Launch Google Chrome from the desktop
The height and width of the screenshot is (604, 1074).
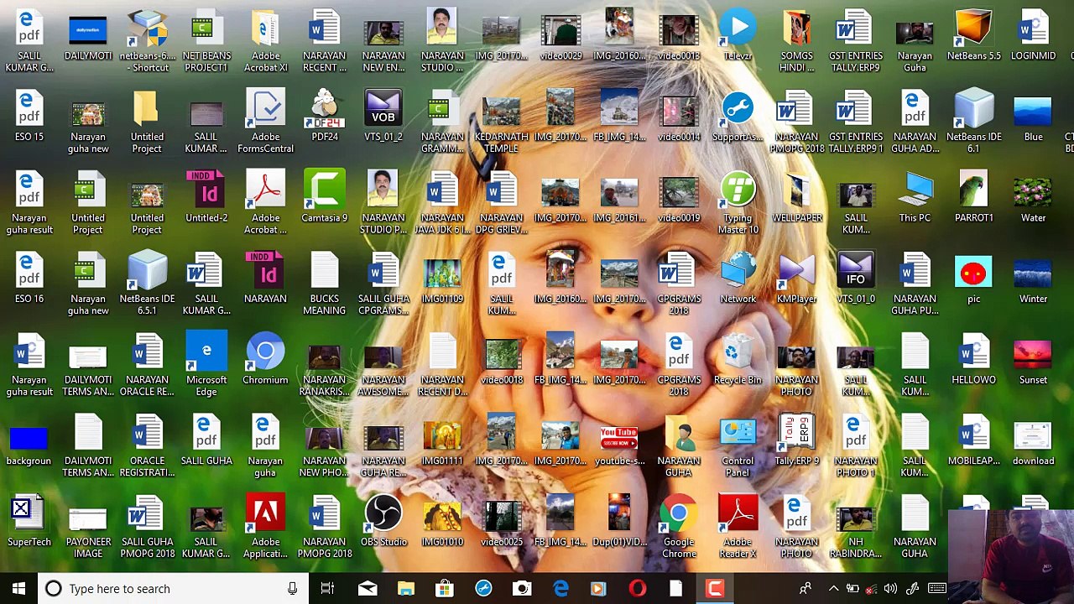[x=679, y=526]
